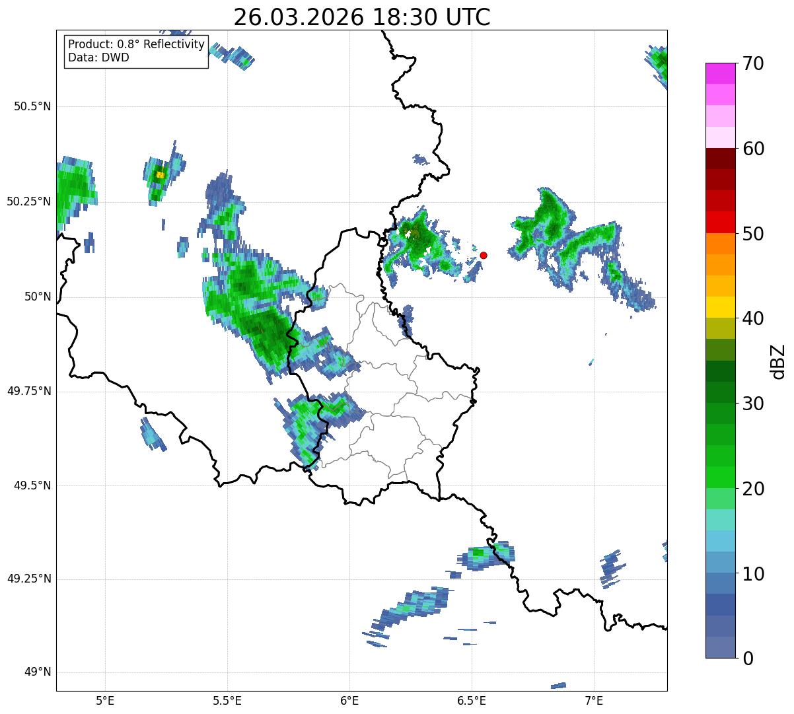This screenshot has height=714, width=794.
Task: Click the yellow colorbar segment at 40
Action: (720, 308)
